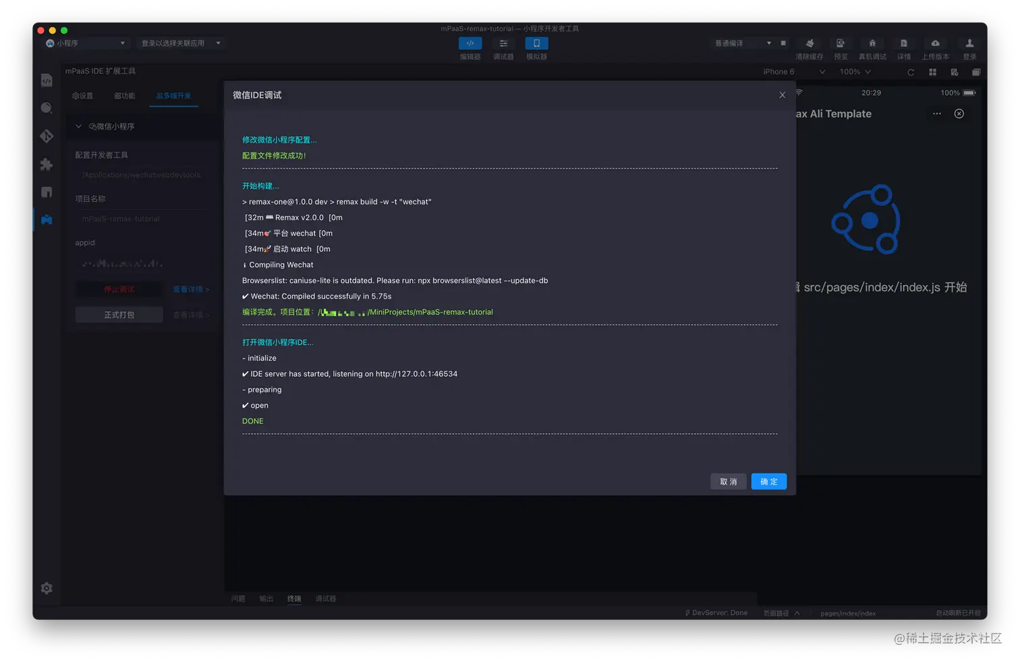1020x663 pixels.
Task: Open the code explorer sidebar icon
Action: click(x=47, y=80)
